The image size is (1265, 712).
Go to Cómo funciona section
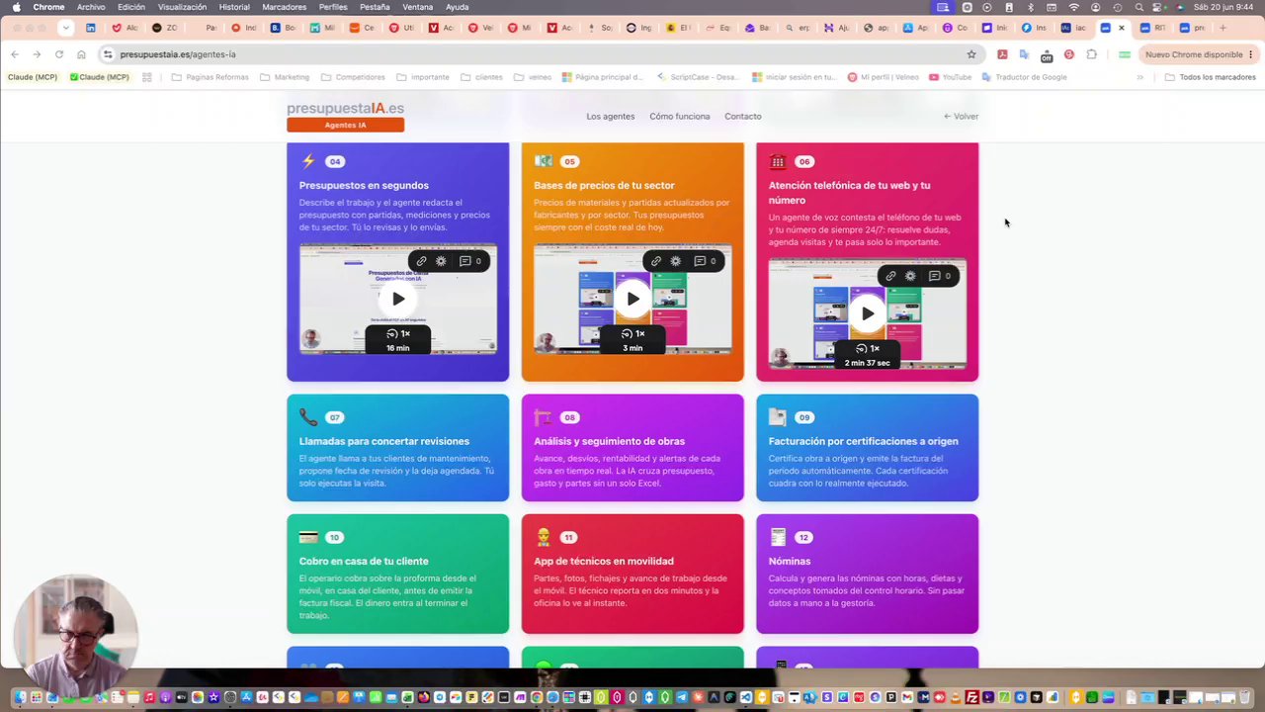click(680, 117)
